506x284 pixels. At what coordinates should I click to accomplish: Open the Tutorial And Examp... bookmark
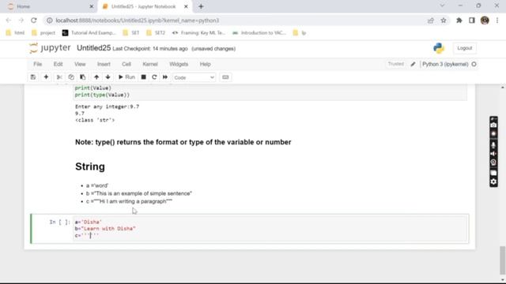(89, 33)
